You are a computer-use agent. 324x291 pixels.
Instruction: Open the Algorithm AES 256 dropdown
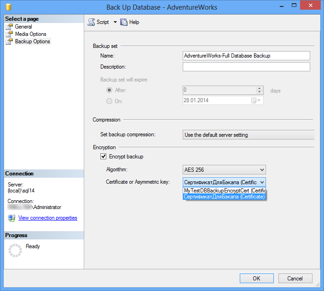click(x=224, y=170)
